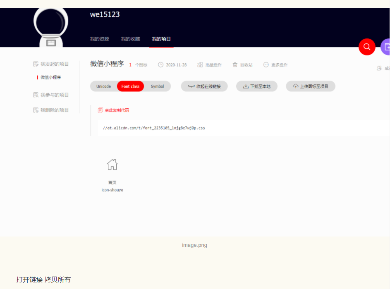Open 更多操作 menu
The width and height of the screenshot is (390, 289).
[x=279, y=65]
